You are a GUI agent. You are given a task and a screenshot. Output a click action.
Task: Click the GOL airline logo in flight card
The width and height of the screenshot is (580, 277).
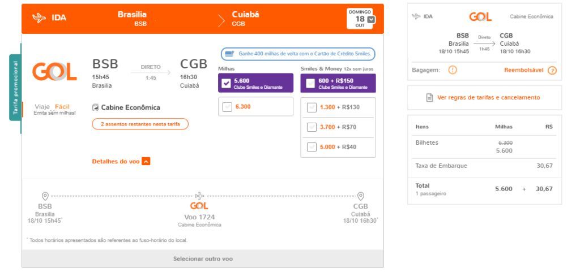(x=54, y=72)
